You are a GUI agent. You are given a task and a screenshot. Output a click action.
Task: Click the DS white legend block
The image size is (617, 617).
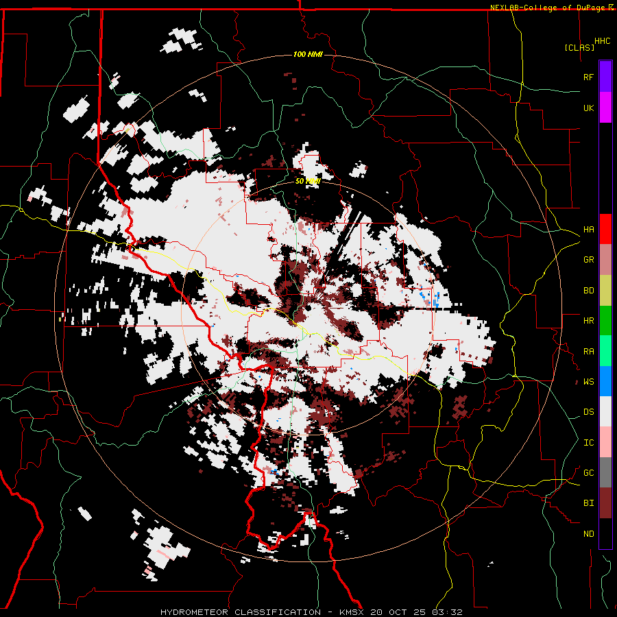click(605, 411)
